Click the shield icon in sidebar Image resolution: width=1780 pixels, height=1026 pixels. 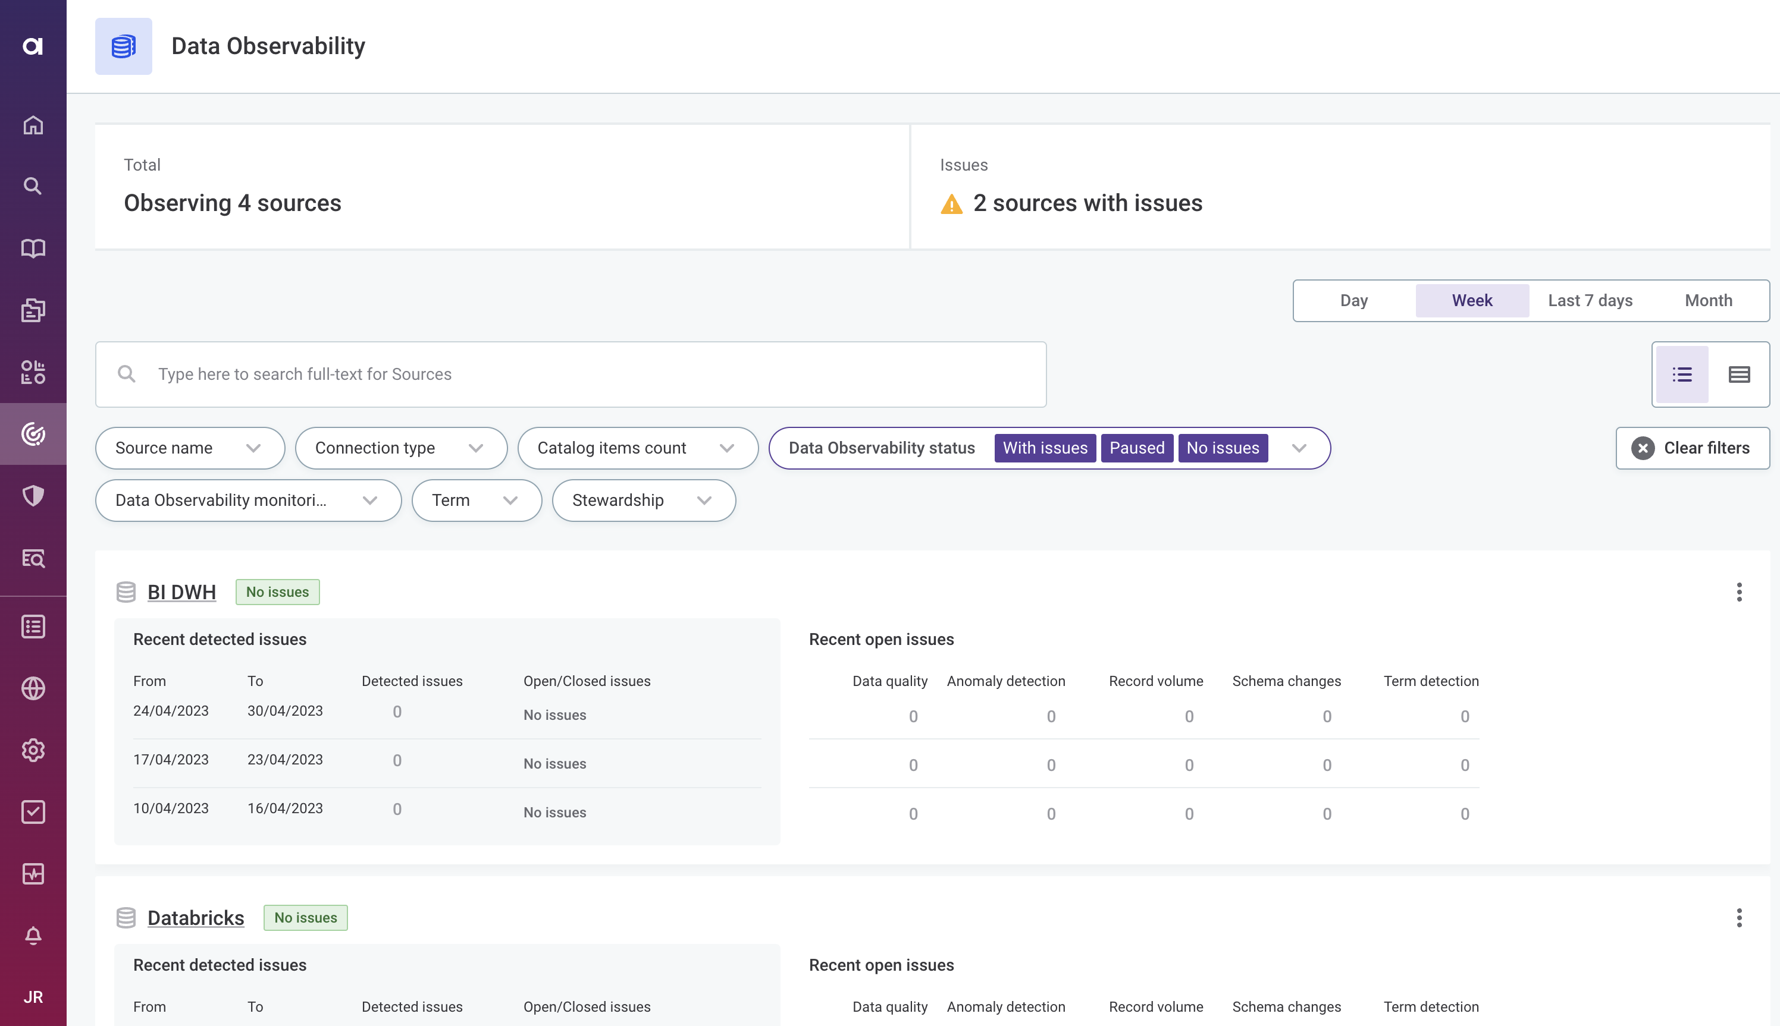(33, 496)
